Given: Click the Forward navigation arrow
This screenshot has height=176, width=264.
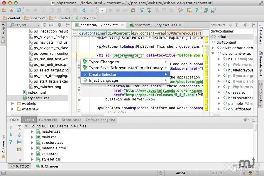Looking at the screenshot, I should tap(92, 11).
